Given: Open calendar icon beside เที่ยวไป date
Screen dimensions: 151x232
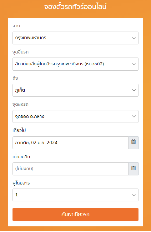Looking at the screenshot, I should pyautogui.click(x=133, y=143).
